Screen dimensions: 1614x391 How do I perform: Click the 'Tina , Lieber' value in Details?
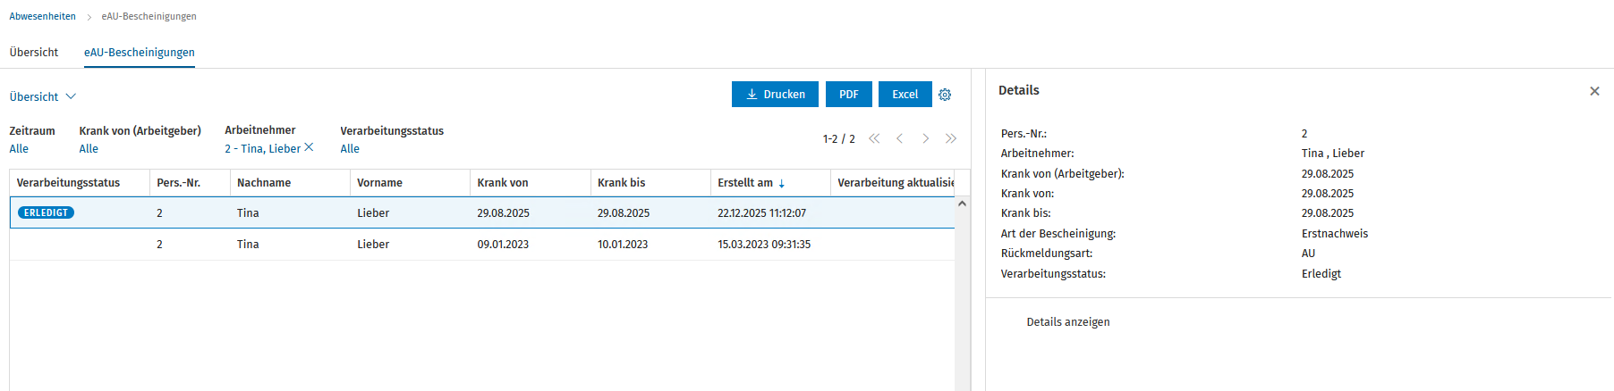tap(1333, 154)
